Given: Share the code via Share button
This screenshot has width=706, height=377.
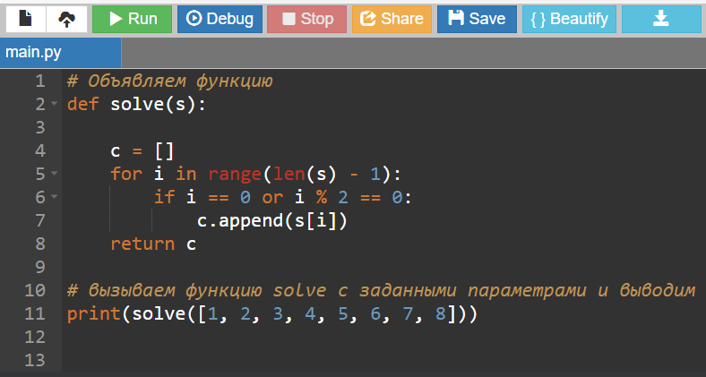Looking at the screenshot, I should (x=392, y=19).
